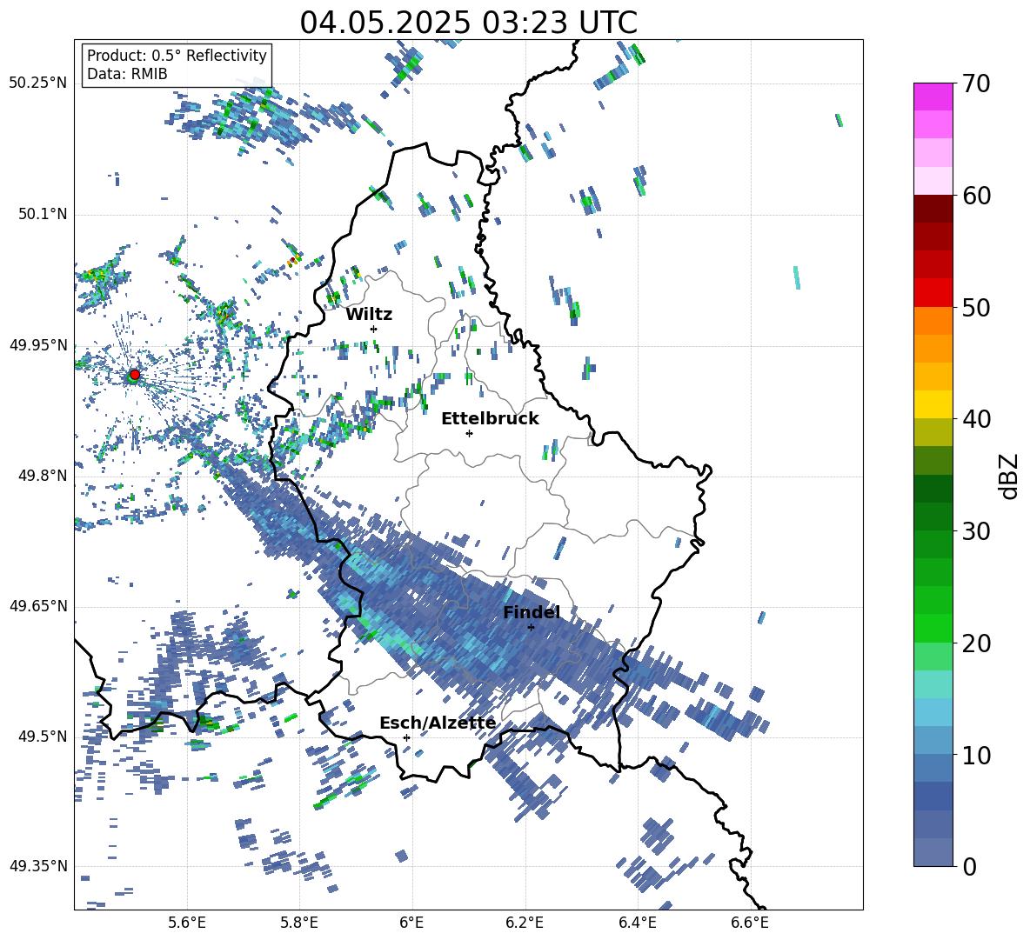Click the 49.8°N latitude tick label
1030x940 pixels.
coord(43,476)
